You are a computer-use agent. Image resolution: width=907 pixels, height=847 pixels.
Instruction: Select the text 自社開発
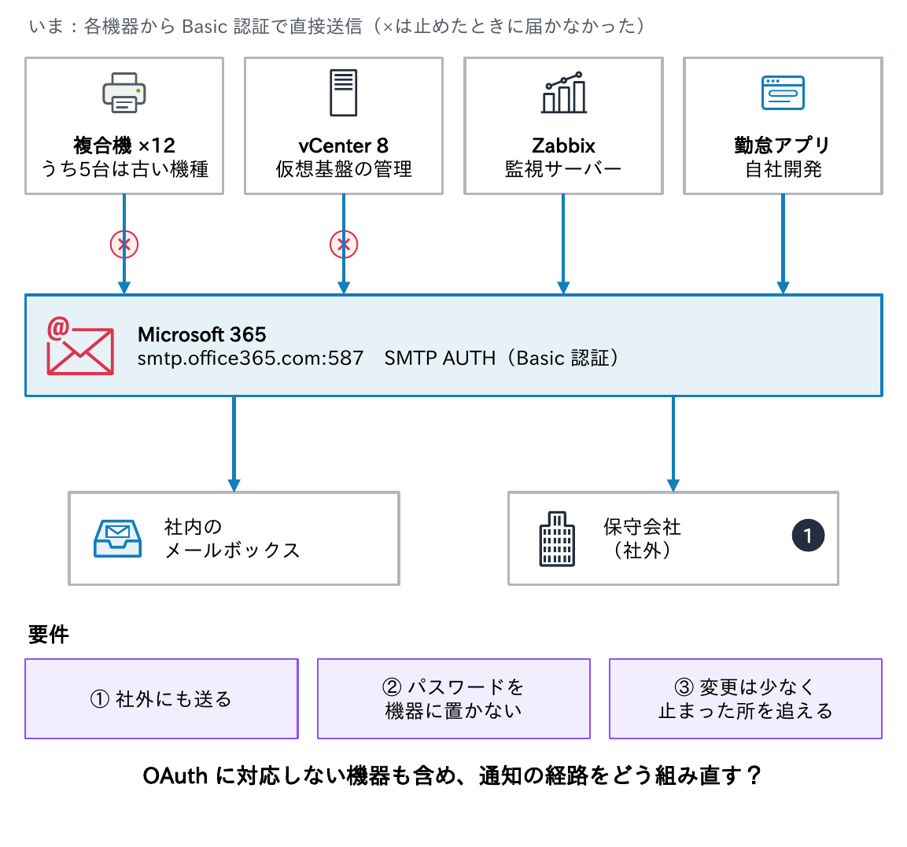click(783, 169)
